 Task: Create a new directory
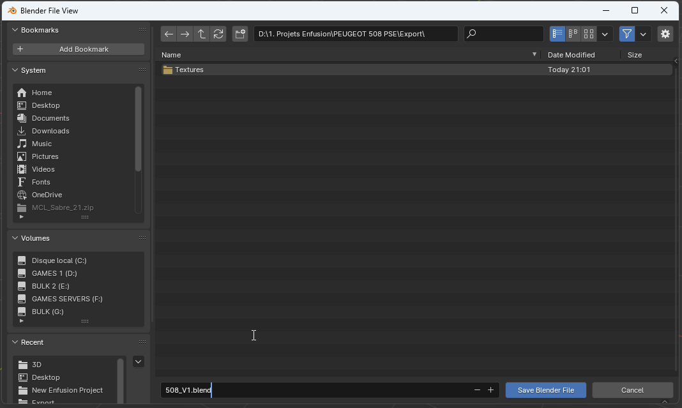pos(239,34)
